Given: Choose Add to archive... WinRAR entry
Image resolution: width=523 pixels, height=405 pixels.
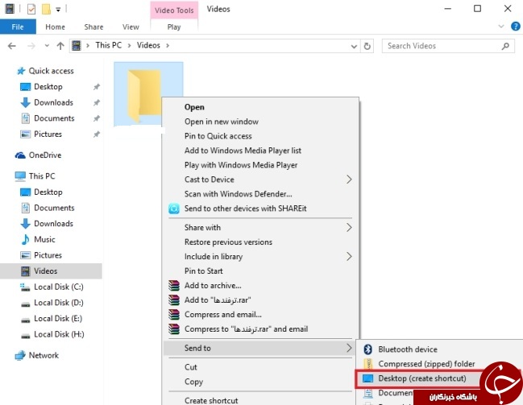Looking at the screenshot, I should (x=213, y=285).
